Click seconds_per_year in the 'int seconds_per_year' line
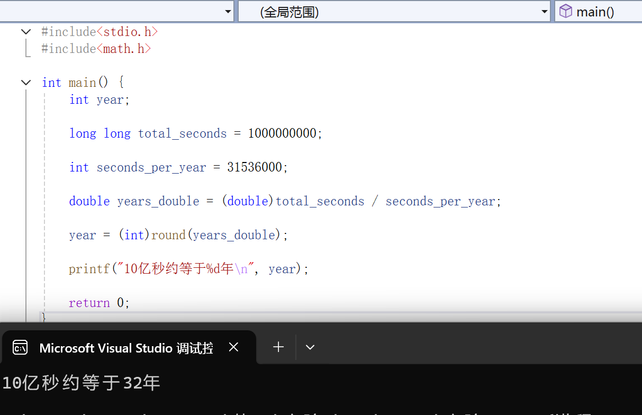The height and width of the screenshot is (415, 642). pos(151,168)
